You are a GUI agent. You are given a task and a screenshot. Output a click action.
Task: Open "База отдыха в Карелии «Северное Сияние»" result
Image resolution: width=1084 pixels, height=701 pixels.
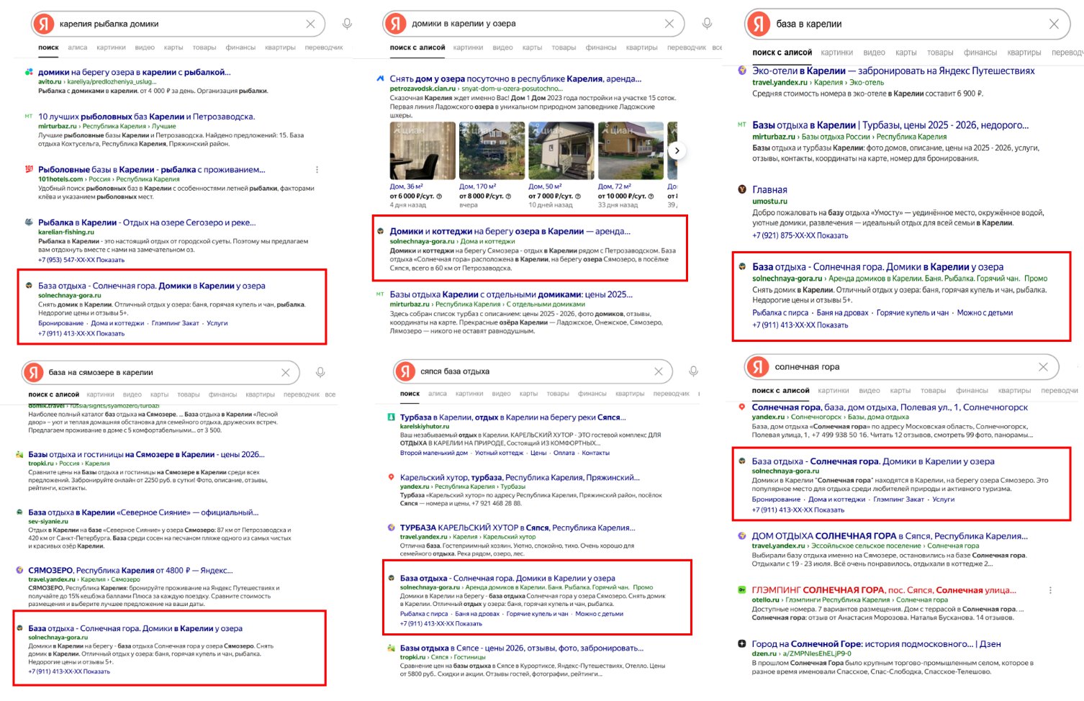[x=143, y=512]
